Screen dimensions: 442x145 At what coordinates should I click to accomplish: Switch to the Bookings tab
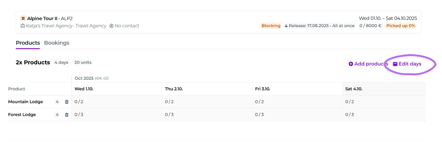click(57, 43)
